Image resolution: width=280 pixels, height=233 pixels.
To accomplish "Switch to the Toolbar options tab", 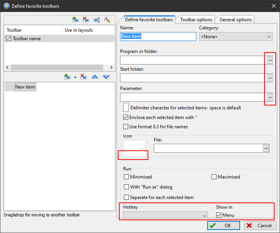I will coord(196,20).
